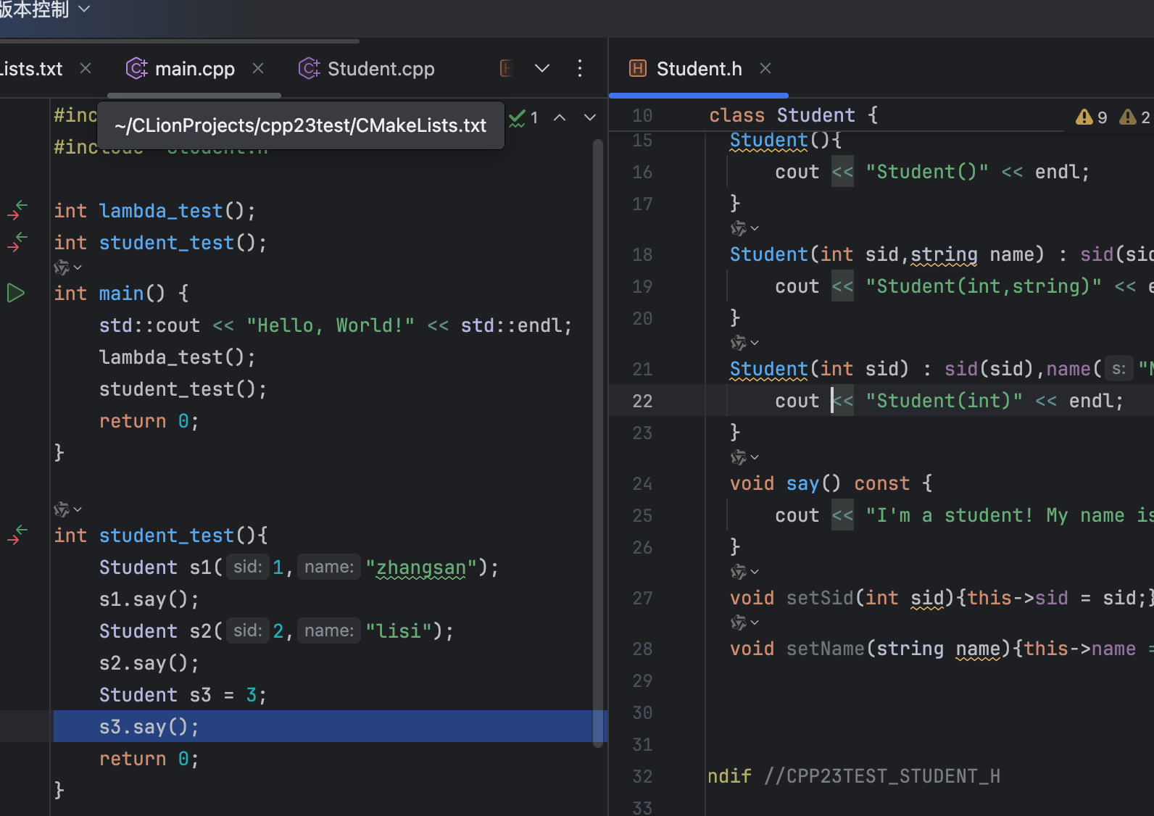1154x816 pixels.
Task: Open AI actions inlay above Student(int sid,string name)
Action: pos(744,228)
